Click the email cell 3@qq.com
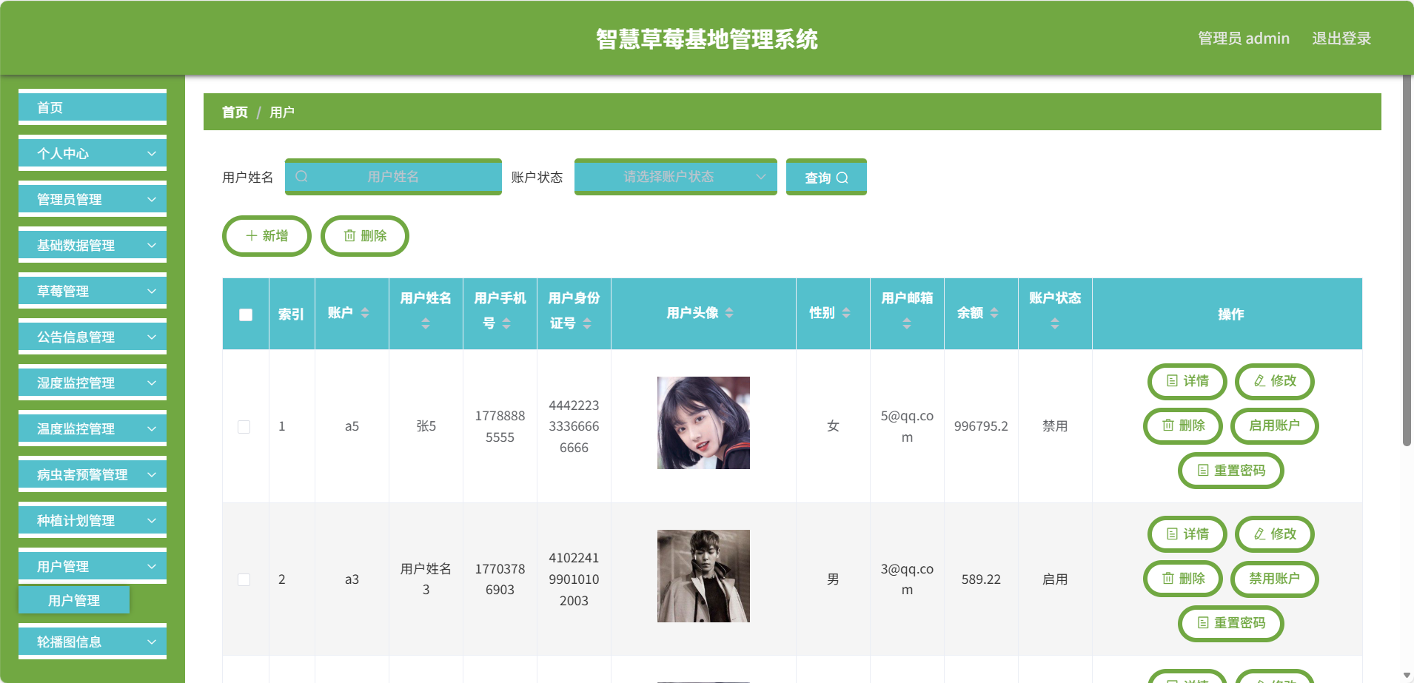The image size is (1414, 683). click(907, 579)
